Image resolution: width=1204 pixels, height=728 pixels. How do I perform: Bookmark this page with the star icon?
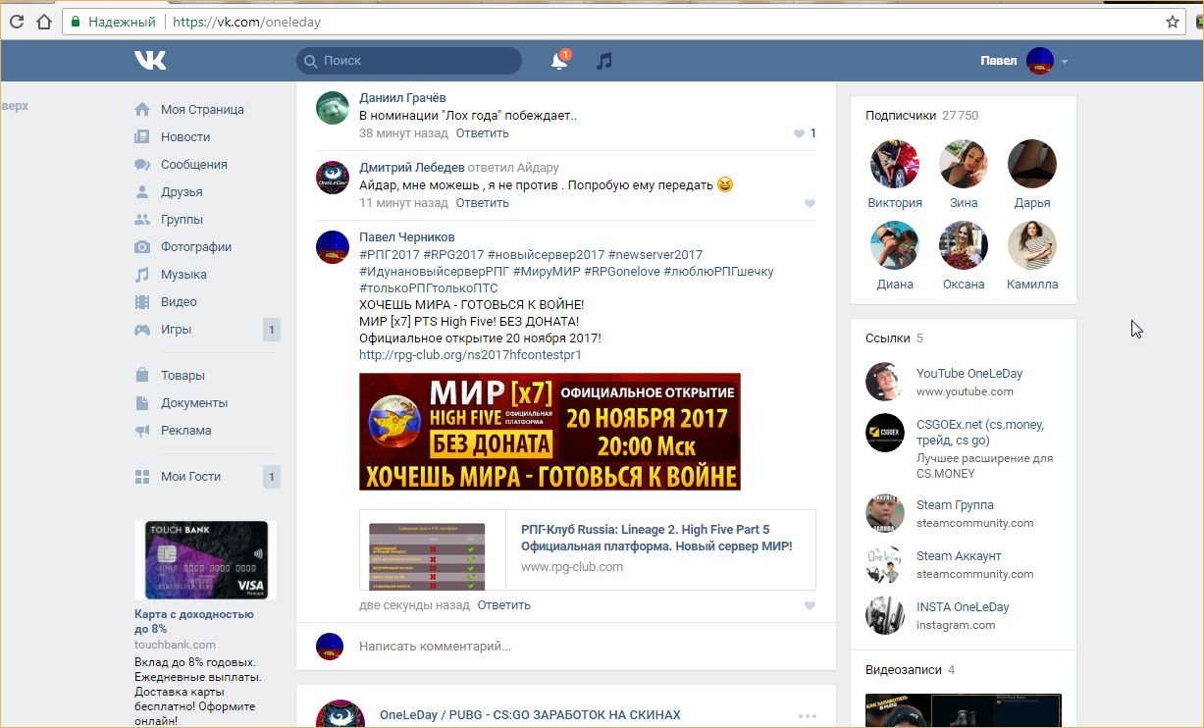1172,22
